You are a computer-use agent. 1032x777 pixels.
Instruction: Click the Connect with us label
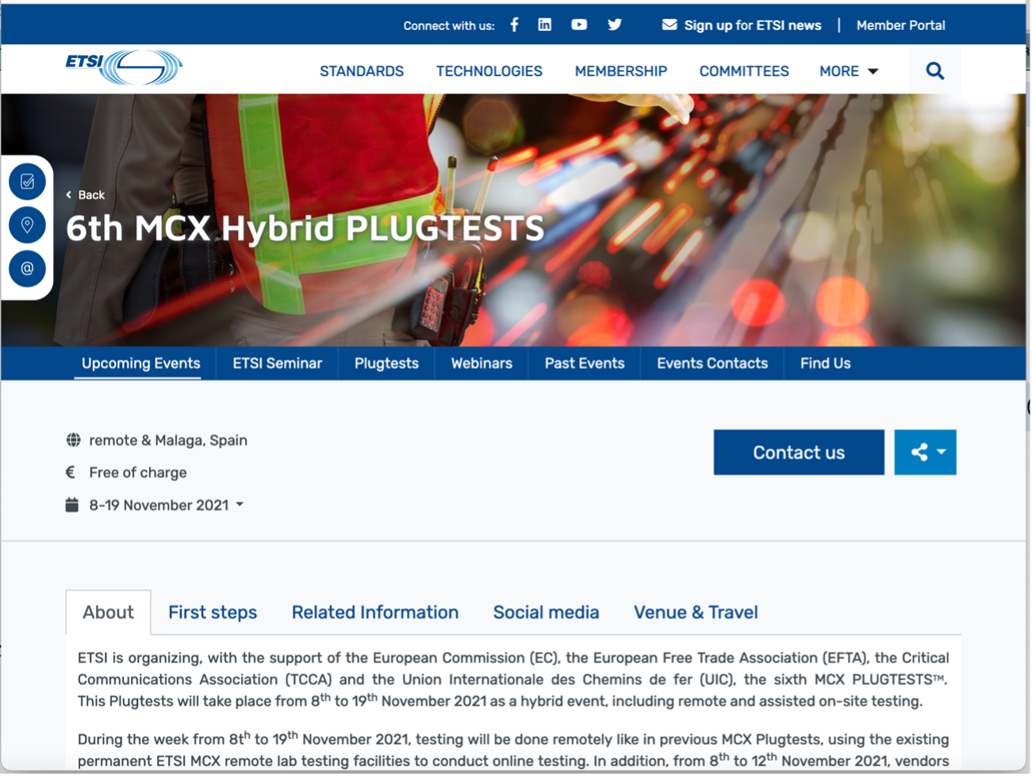point(449,25)
